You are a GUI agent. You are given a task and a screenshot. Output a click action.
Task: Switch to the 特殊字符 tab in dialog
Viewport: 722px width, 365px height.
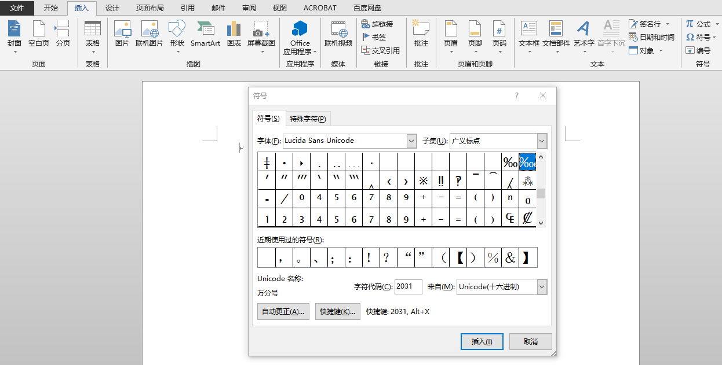click(x=308, y=119)
